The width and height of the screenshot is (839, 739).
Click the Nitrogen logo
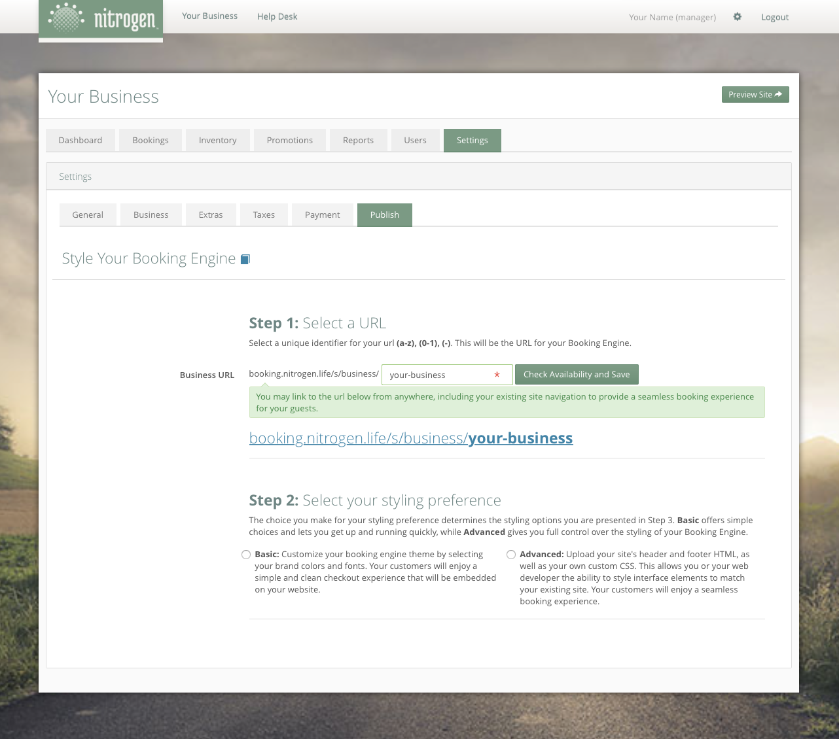(101, 19)
